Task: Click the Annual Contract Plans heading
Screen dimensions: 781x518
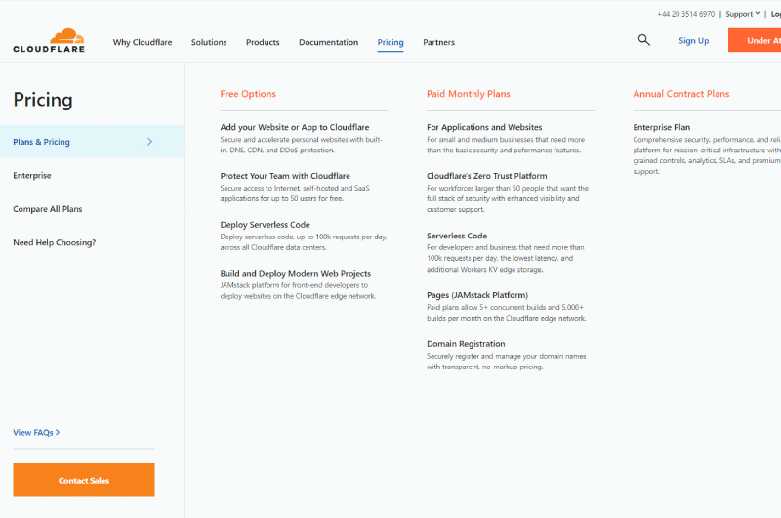Action: pyautogui.click(x=680, y=94)
